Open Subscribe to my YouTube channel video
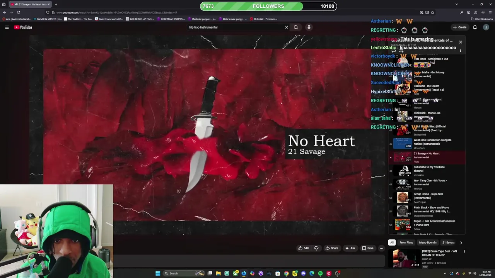The width and height of the screenshot is (495, 278). (x=427, y=171)
